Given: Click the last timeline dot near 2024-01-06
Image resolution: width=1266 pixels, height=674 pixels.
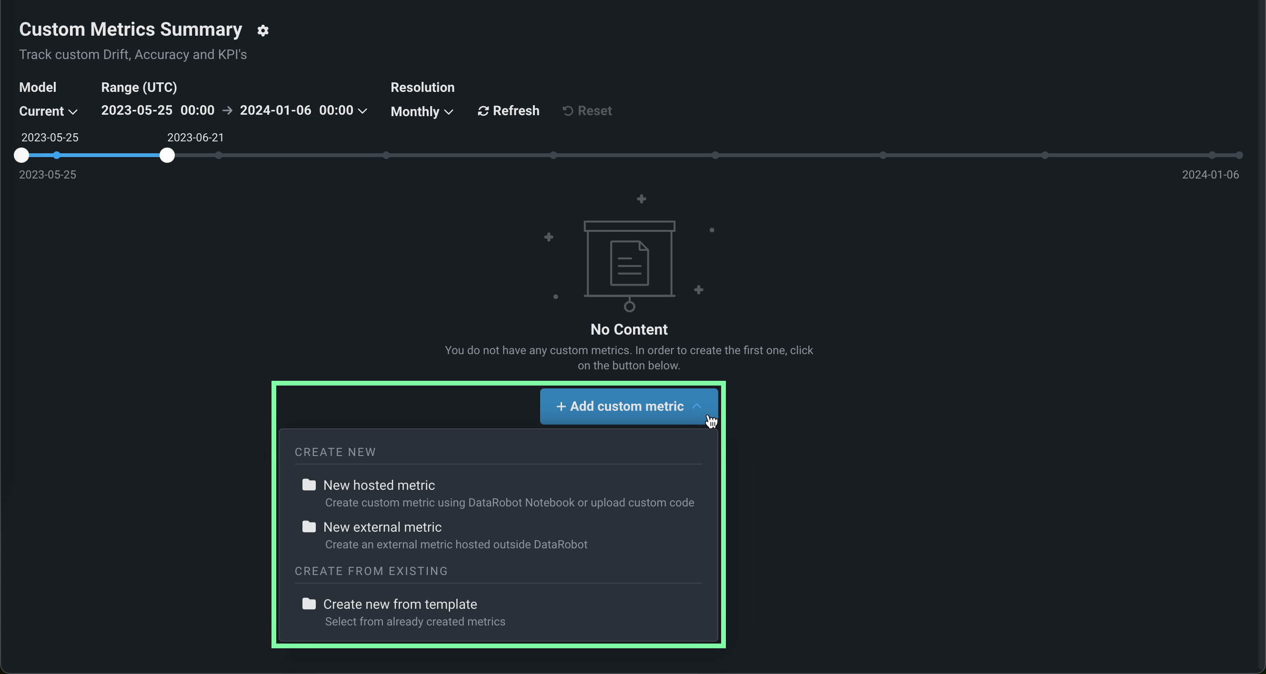Looking at the screenshot, I should (1239, 155).
